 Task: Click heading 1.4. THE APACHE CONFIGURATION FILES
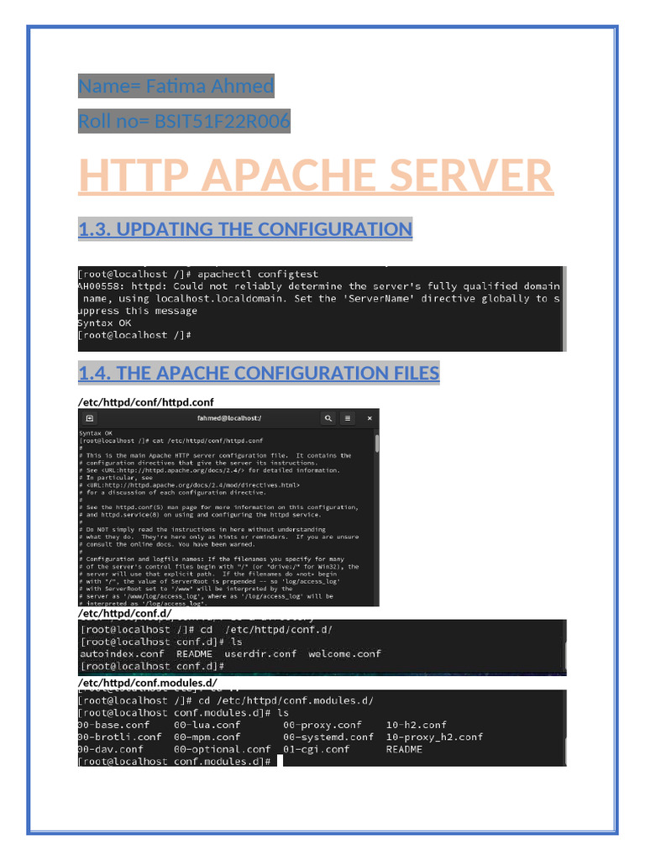click(259, 373)
